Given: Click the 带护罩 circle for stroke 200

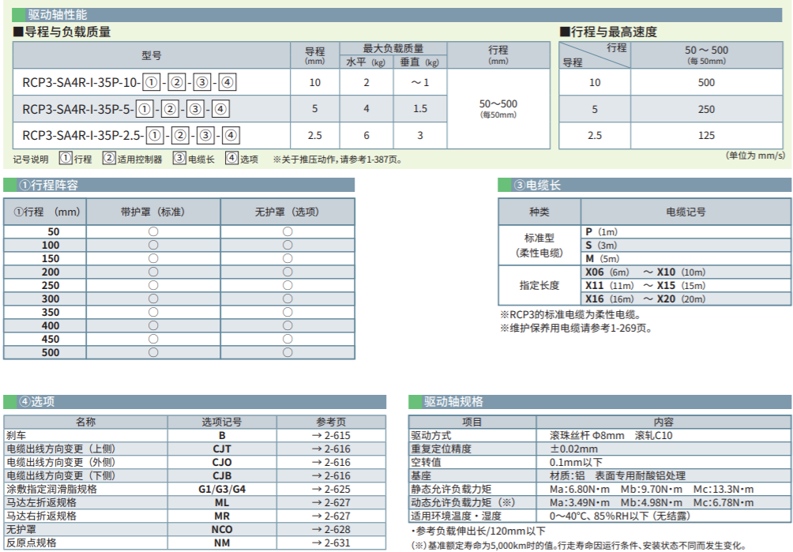Looking at the screenshot, I should (x=153, y=272).
